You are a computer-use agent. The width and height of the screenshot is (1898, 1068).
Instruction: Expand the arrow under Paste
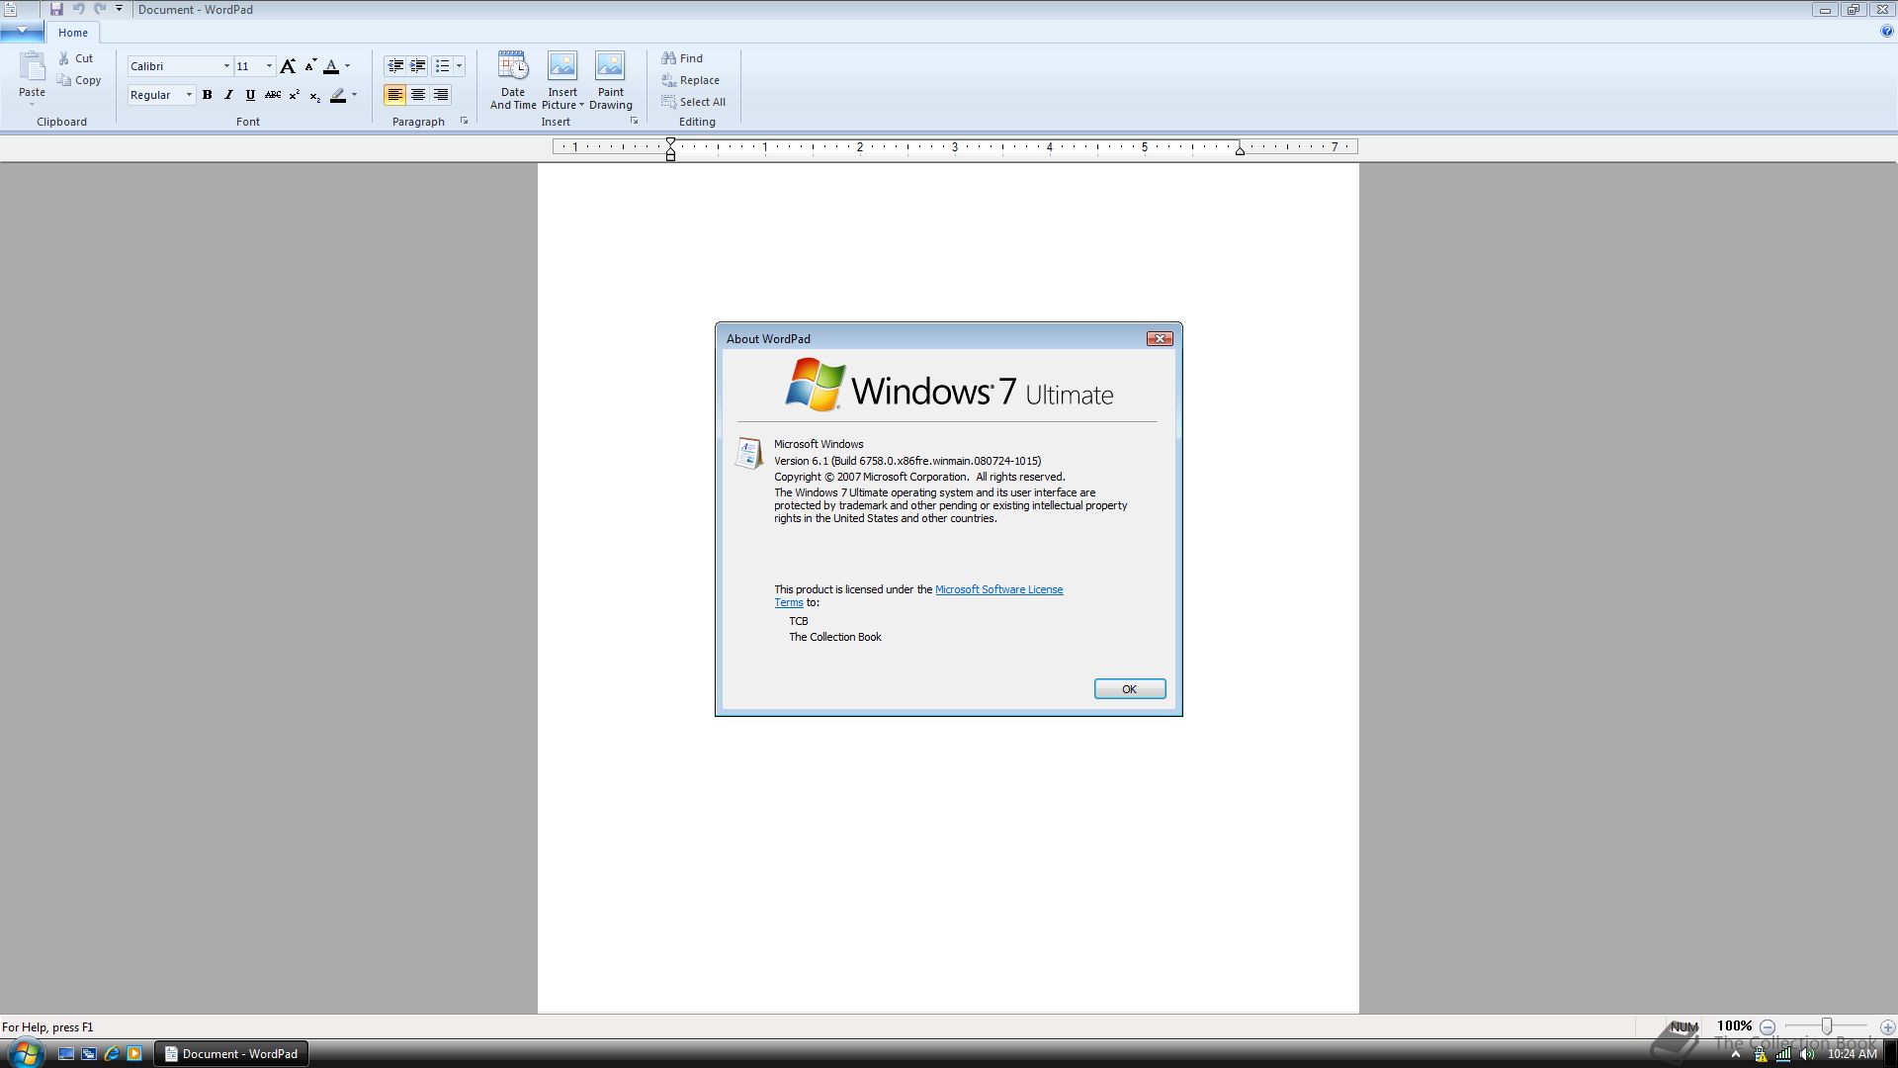click(x=32, y=104)
